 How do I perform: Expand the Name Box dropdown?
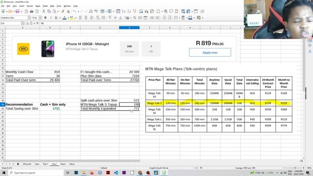click(x=22, y=23)
